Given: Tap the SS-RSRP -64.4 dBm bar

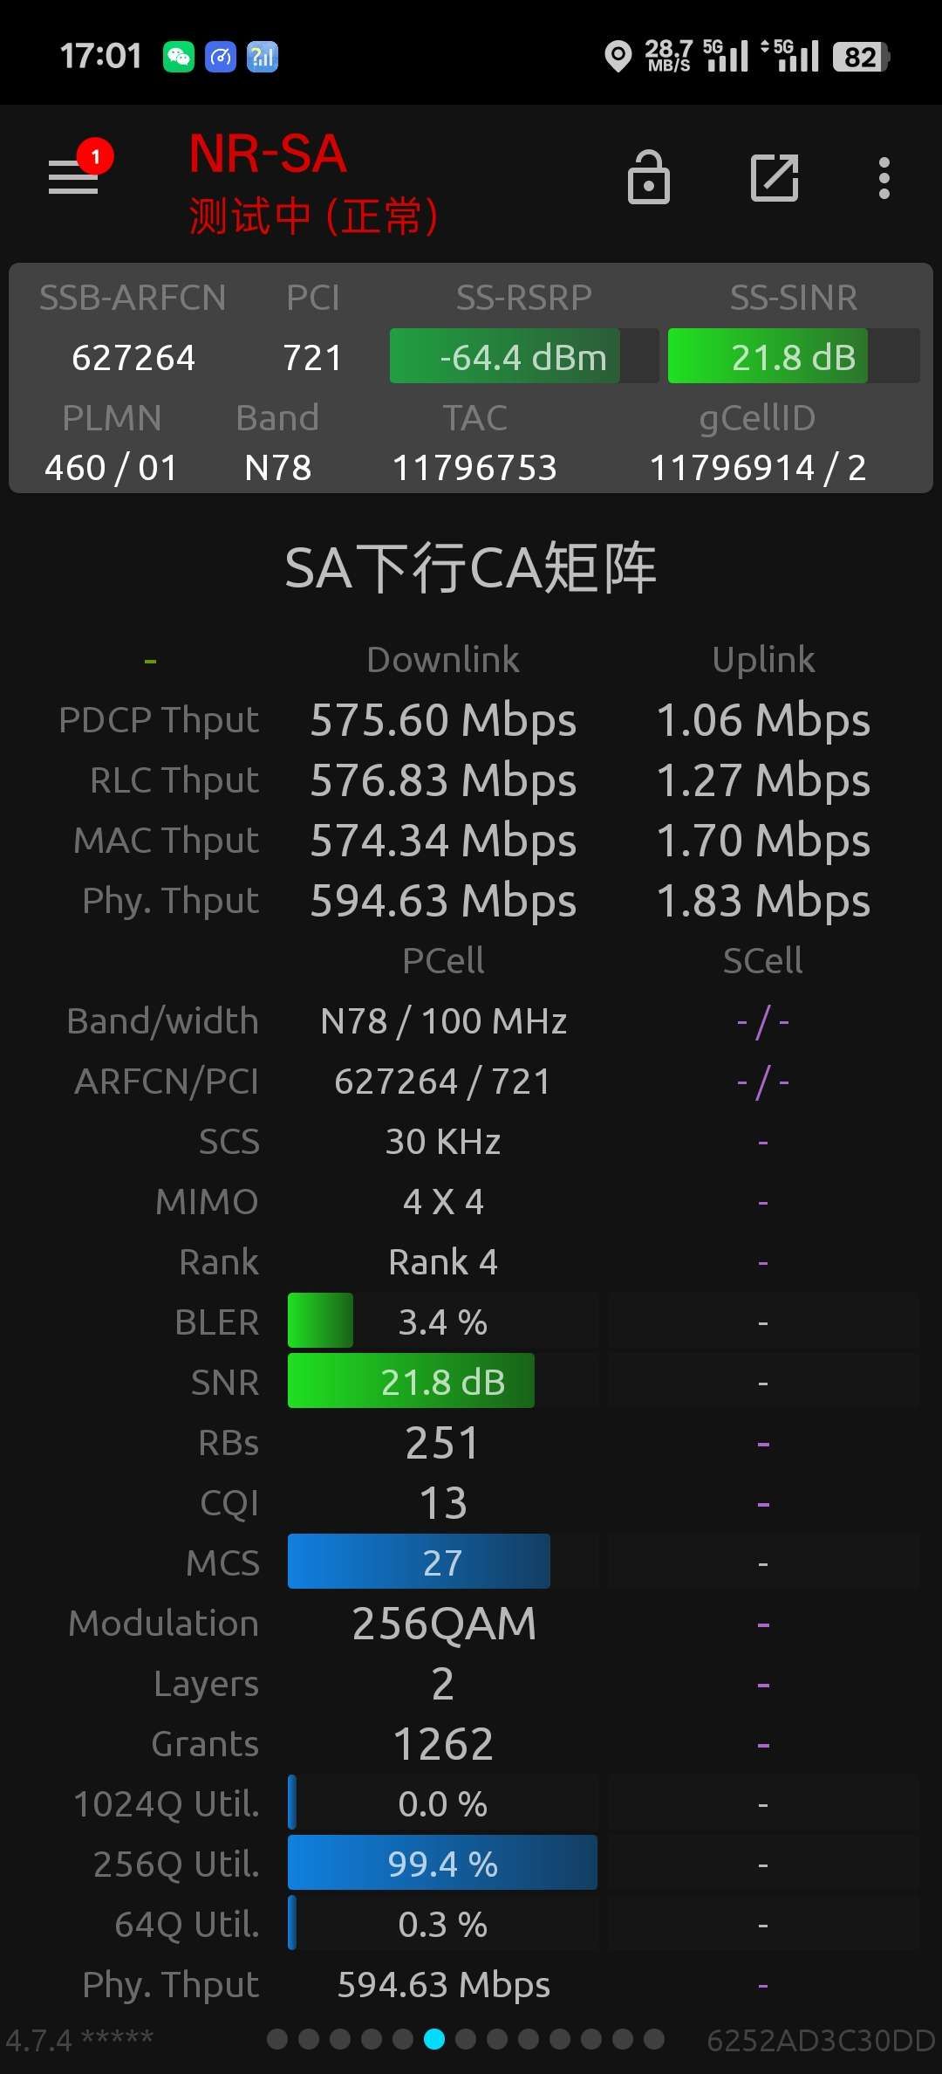Looking at the screenshot, I should [x=523, y=356].
